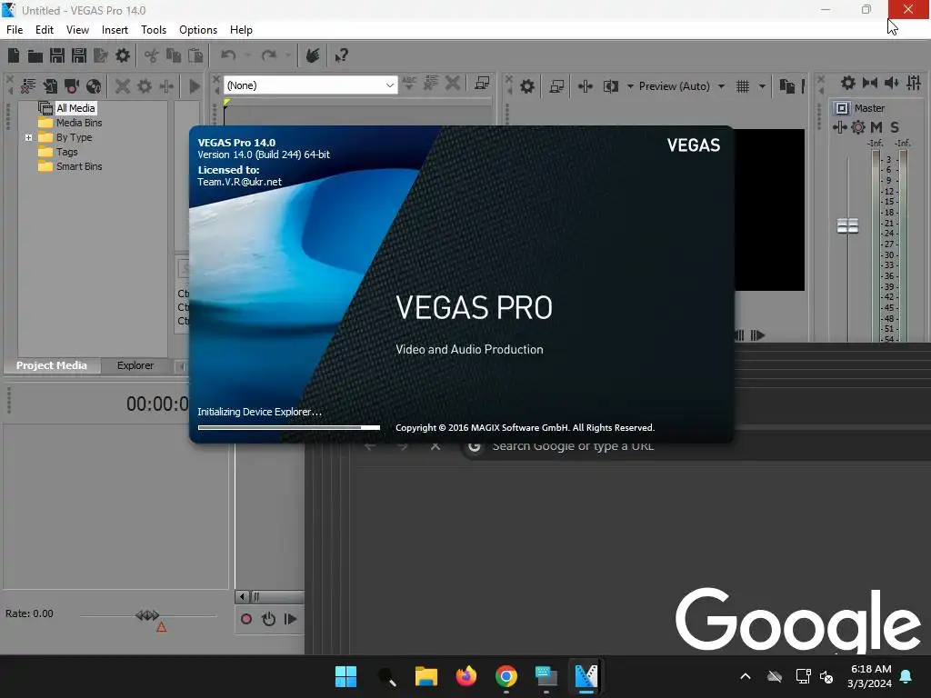Click the Copy icon in main toolbar
The height and width of the screenshot is (698, 931).
[174, 55]
